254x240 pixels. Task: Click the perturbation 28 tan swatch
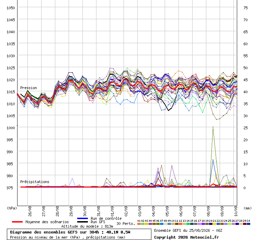241,224
